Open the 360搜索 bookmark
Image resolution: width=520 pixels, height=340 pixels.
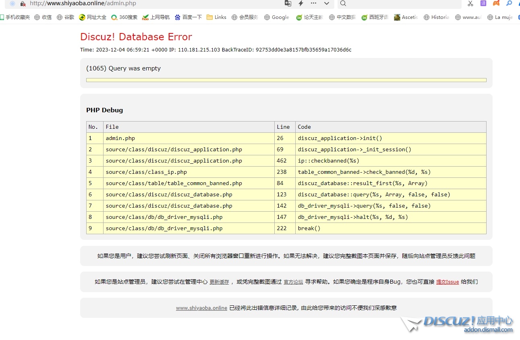point(124,17)
